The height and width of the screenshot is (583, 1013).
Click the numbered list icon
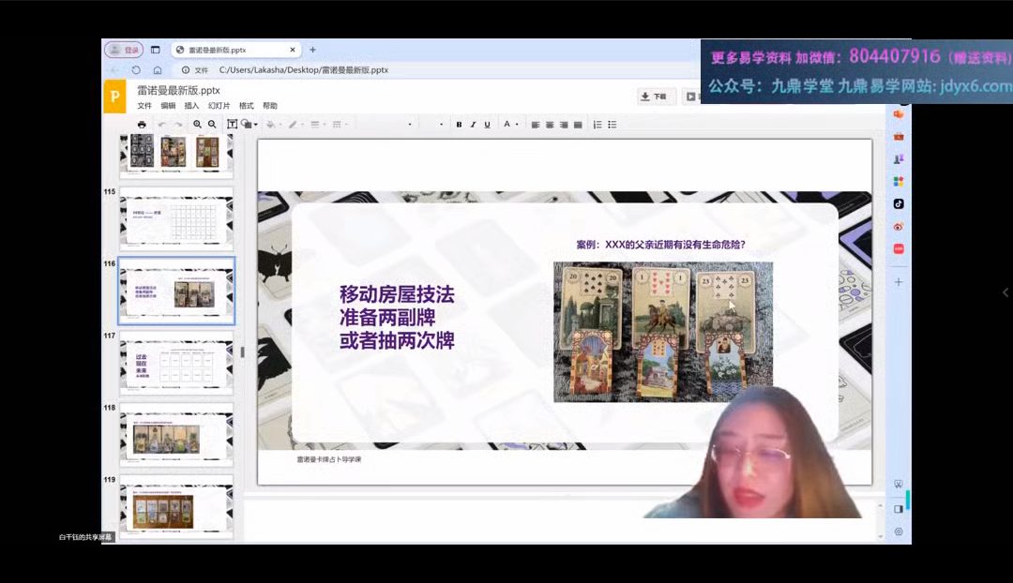click(597, 125)
